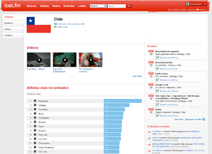Play The Beatles artist row icon

(x=35, y=118)
